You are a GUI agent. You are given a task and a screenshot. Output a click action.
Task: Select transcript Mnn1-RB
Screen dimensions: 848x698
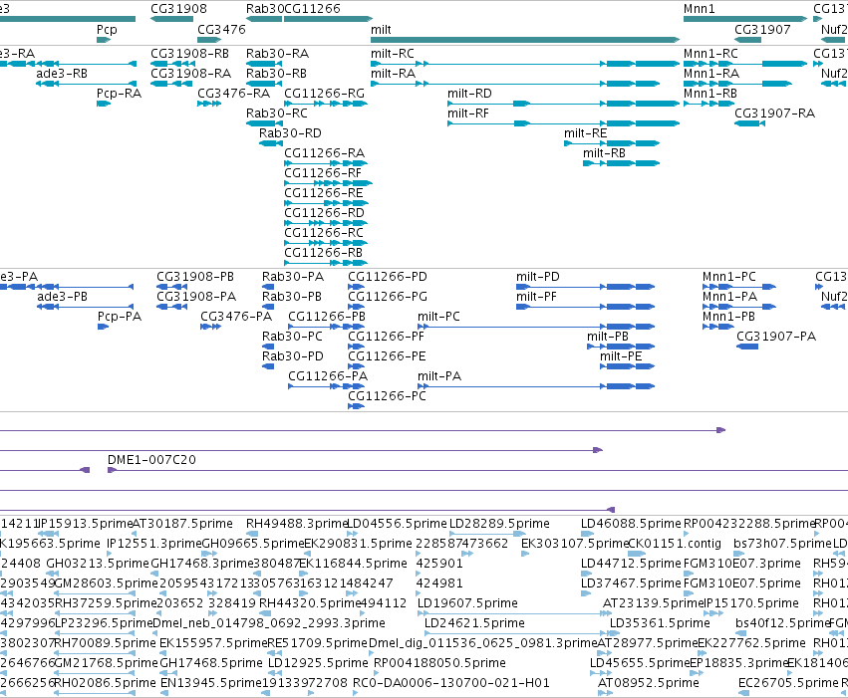point(710,94)
